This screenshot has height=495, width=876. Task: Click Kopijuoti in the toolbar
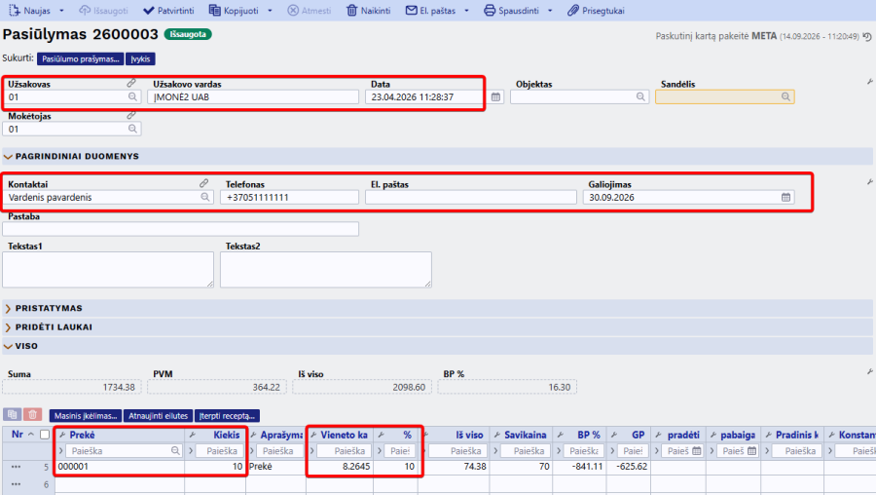point(234,11)
